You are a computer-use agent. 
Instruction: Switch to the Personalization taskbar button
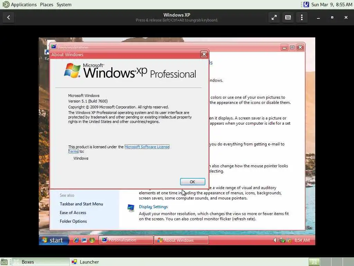(x=126, y=240)
